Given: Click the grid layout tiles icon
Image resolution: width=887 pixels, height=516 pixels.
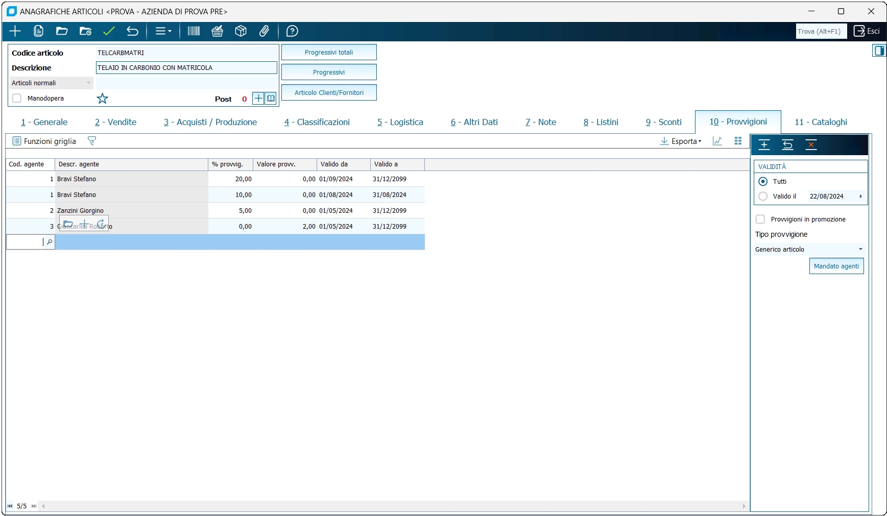Looking at the screenshot, I should click(x=738, y=141).
